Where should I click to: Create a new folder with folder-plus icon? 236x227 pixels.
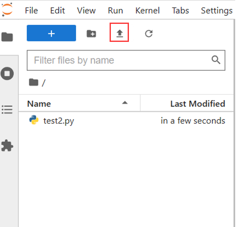[x=92, y=34]
